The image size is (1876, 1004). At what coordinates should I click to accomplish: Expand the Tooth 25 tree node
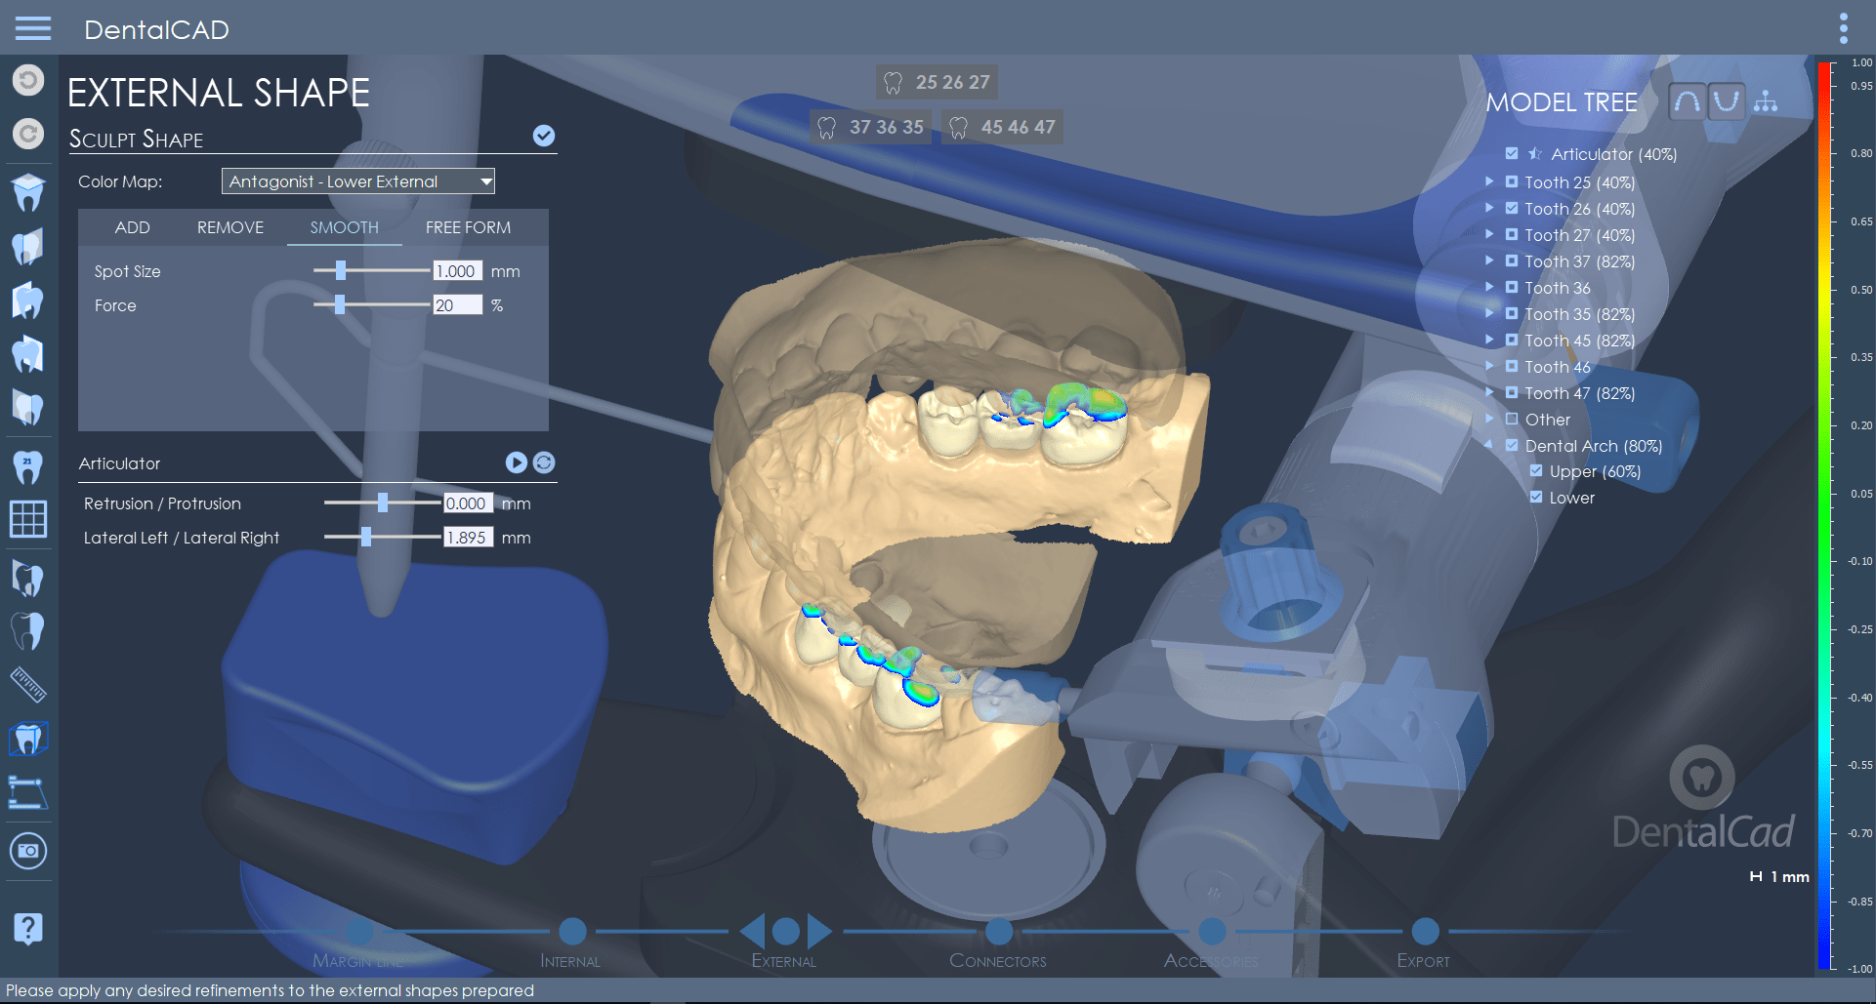[x=1489, y=181]
